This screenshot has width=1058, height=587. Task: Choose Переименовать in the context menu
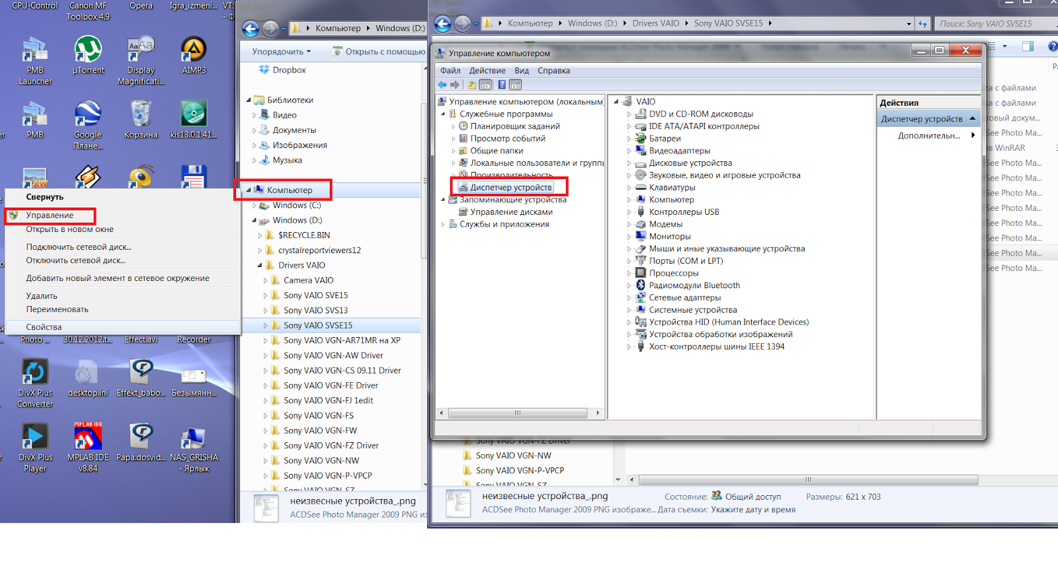tap(123, 309)
